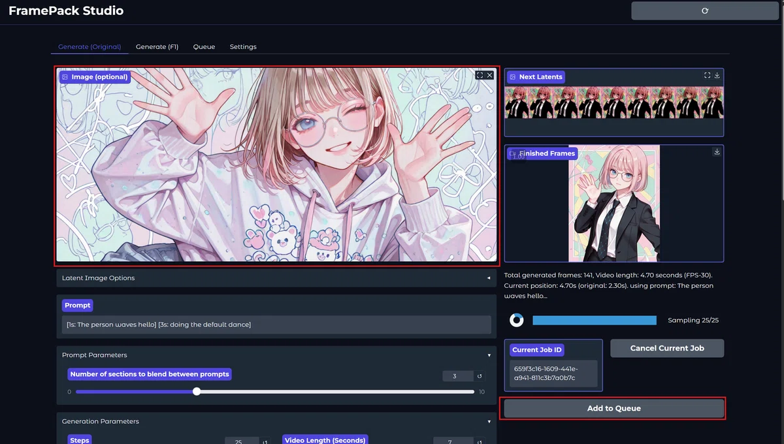Screen dimensions: 784x444
Task: Click into the Prompt text field
Action: 276,325
